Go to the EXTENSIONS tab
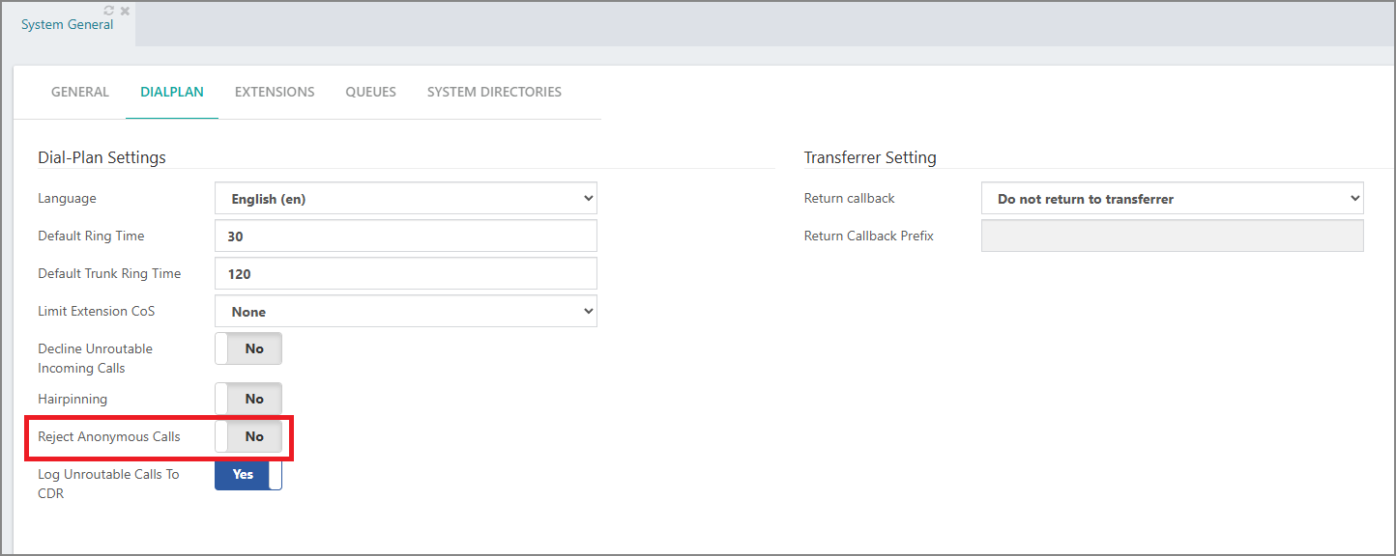The image size is (1396, 556). click(x=275, y=92)
